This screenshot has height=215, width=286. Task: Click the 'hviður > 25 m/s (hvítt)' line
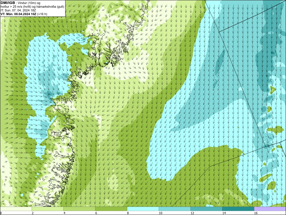coord(32,7)
